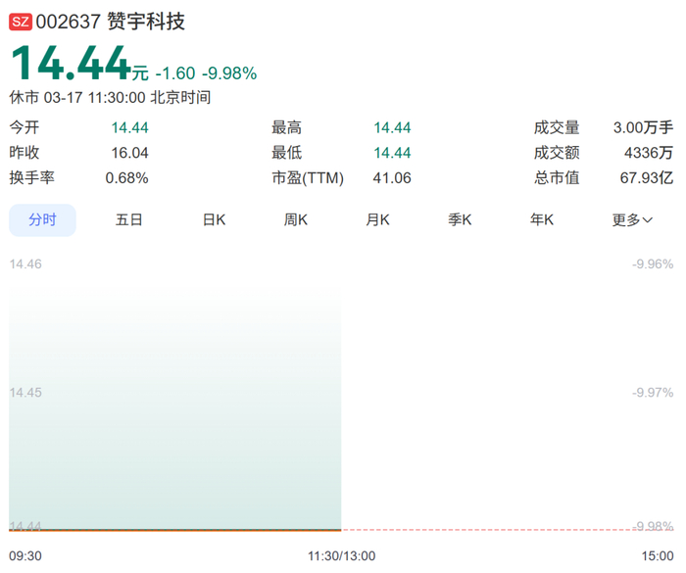Click the 换手率 label
Screen dimensions: 686x573
point(32,178)
